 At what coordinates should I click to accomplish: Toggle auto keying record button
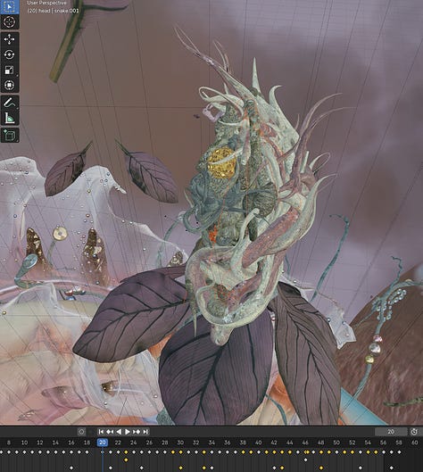coord(81,432)
